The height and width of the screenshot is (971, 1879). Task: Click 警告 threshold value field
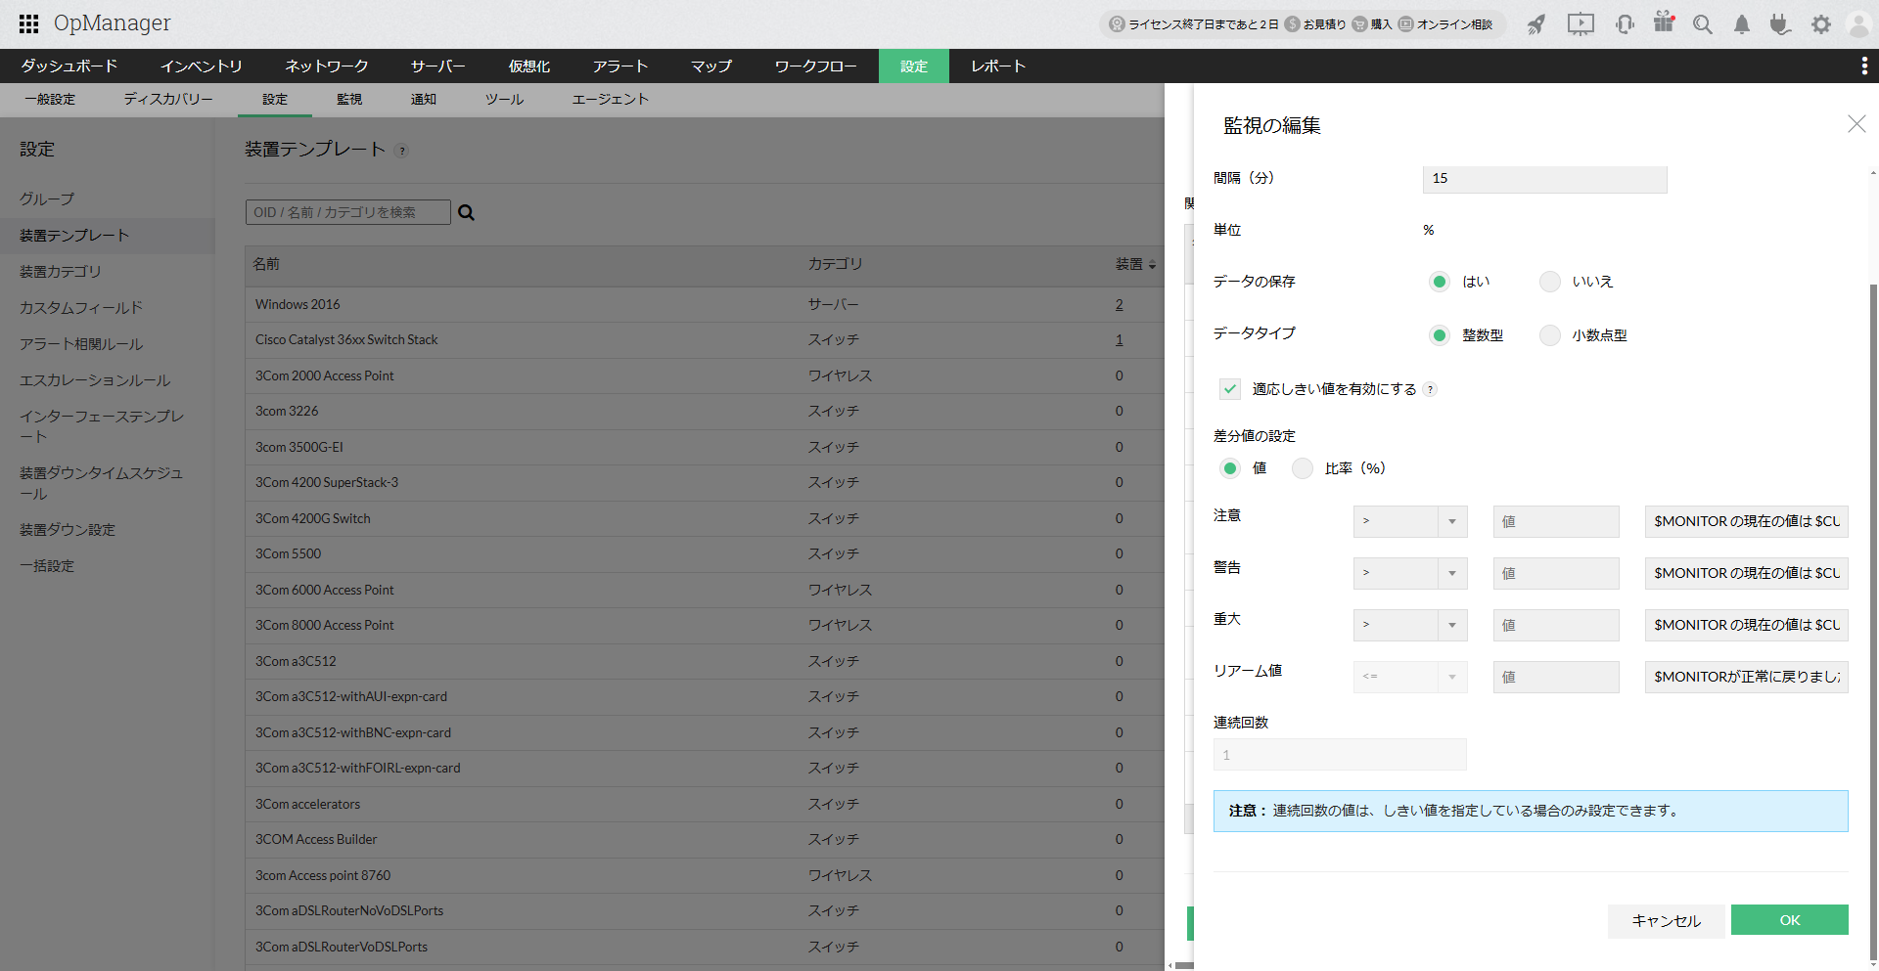point(1556,573)
